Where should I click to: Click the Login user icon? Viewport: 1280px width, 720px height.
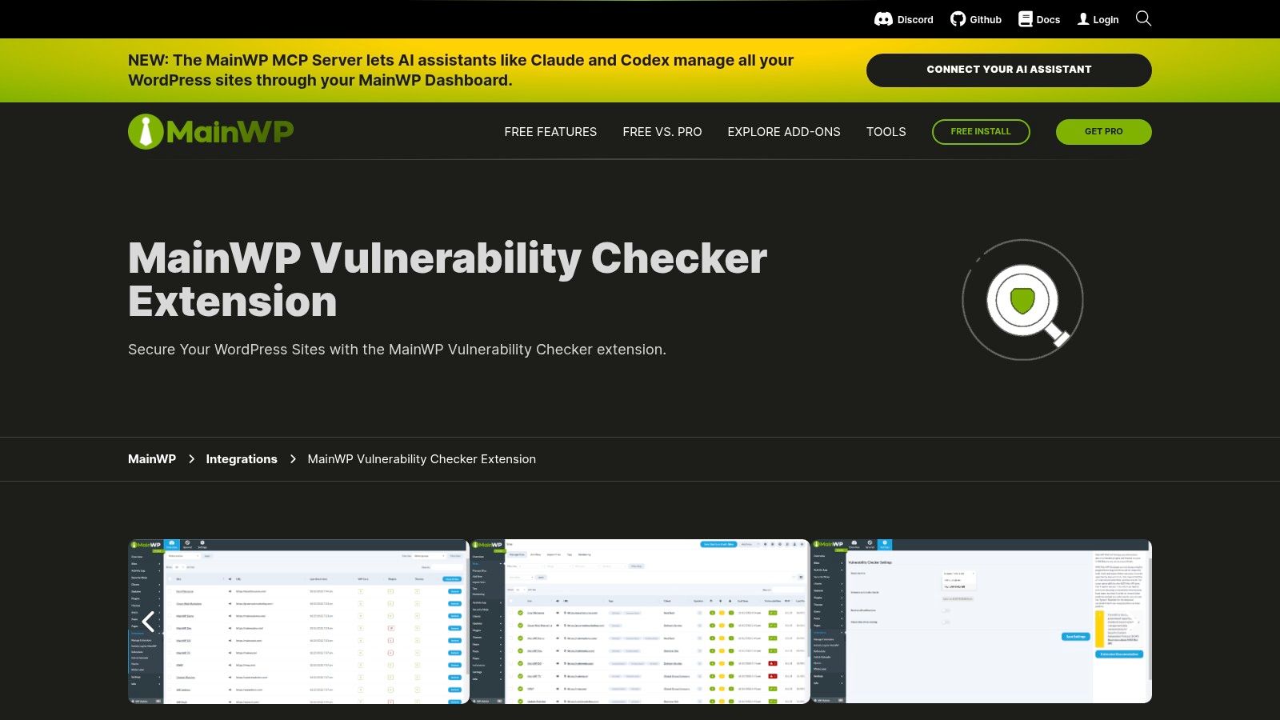pos(1083,19)
